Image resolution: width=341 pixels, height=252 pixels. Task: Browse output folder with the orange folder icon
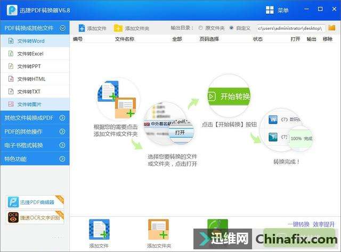(331, 28)
